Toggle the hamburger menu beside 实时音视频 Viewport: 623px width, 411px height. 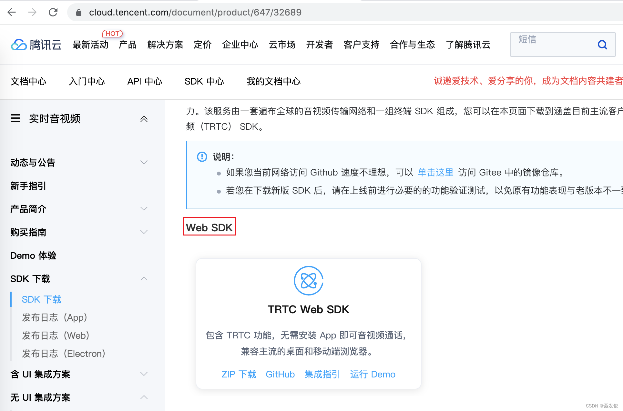[15, 118]
